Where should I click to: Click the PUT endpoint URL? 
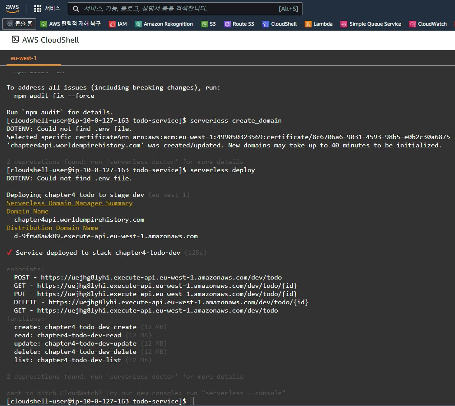click(x=167, y=294)
